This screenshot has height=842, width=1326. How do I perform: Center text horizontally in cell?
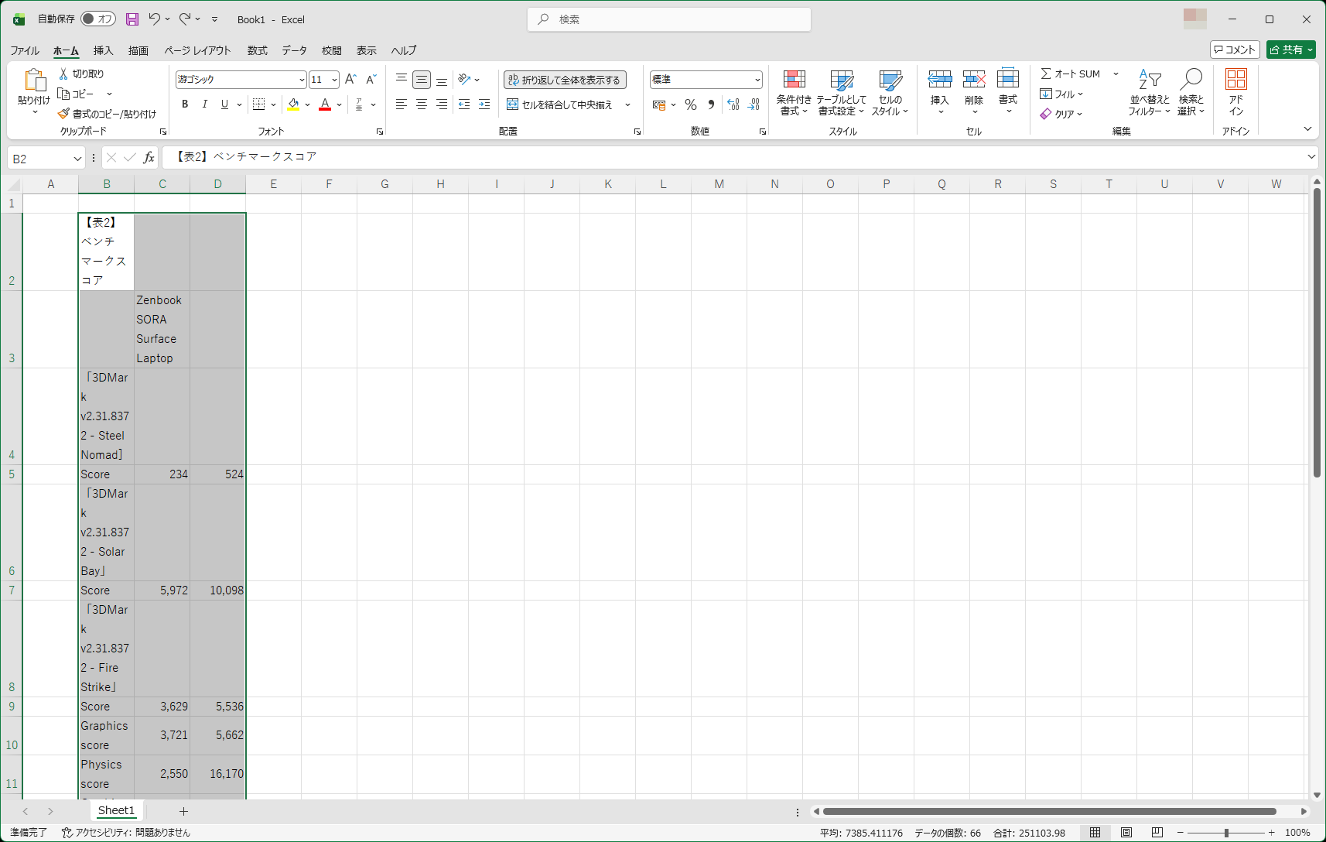(422, 104)
